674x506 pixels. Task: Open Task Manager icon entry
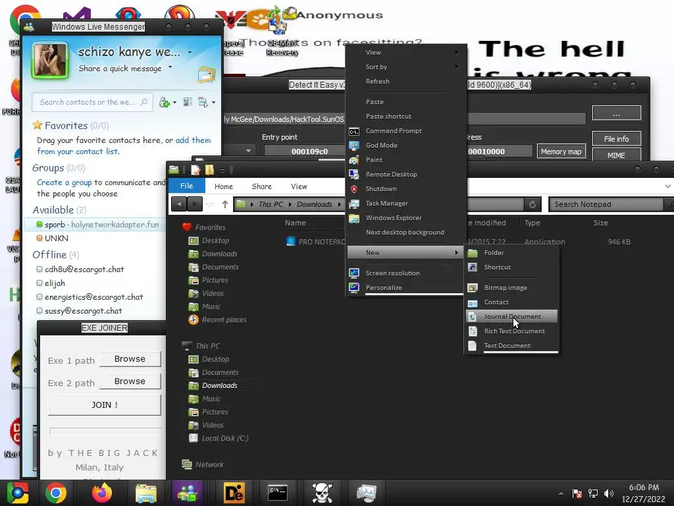[353, 204]
